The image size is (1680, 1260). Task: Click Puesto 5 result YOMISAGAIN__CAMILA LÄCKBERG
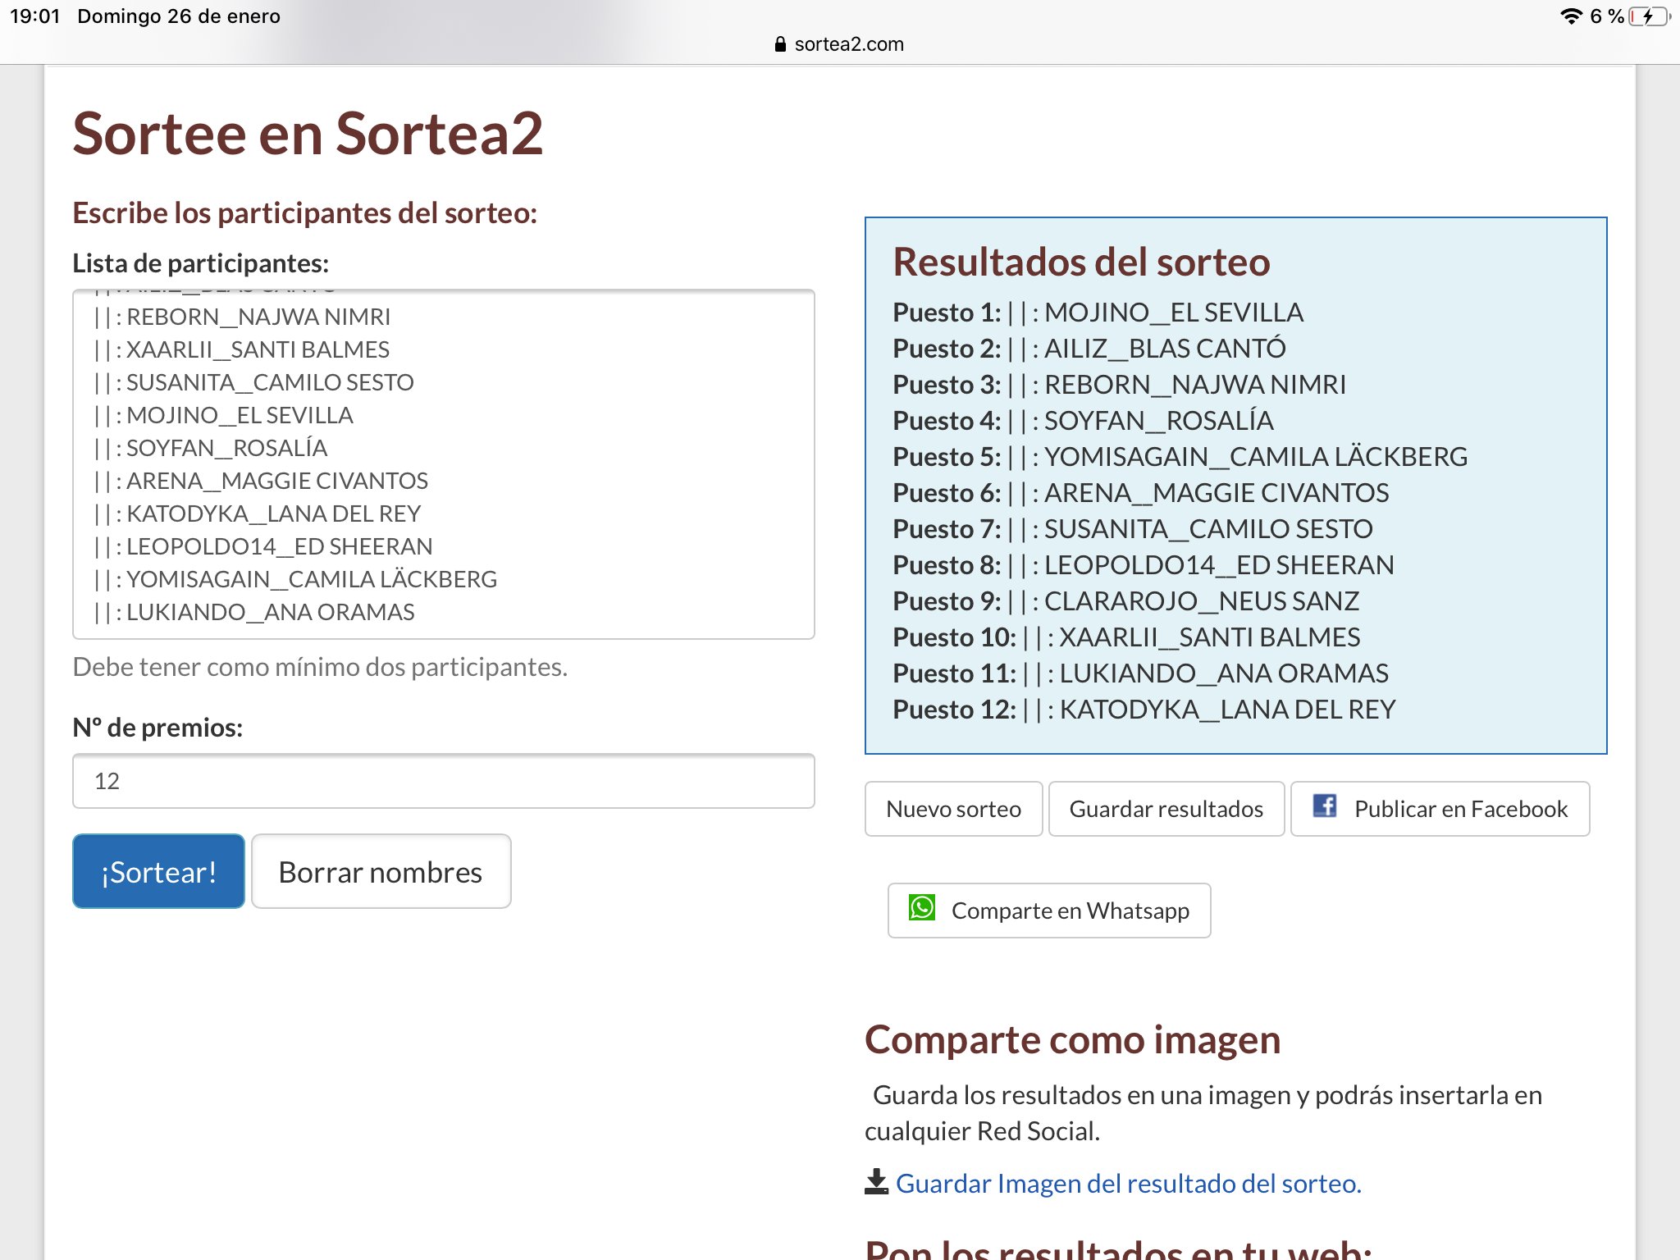[1180, 457]
